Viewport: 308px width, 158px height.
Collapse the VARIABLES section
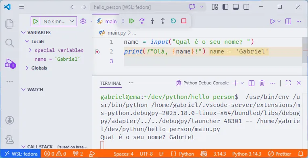23,33
